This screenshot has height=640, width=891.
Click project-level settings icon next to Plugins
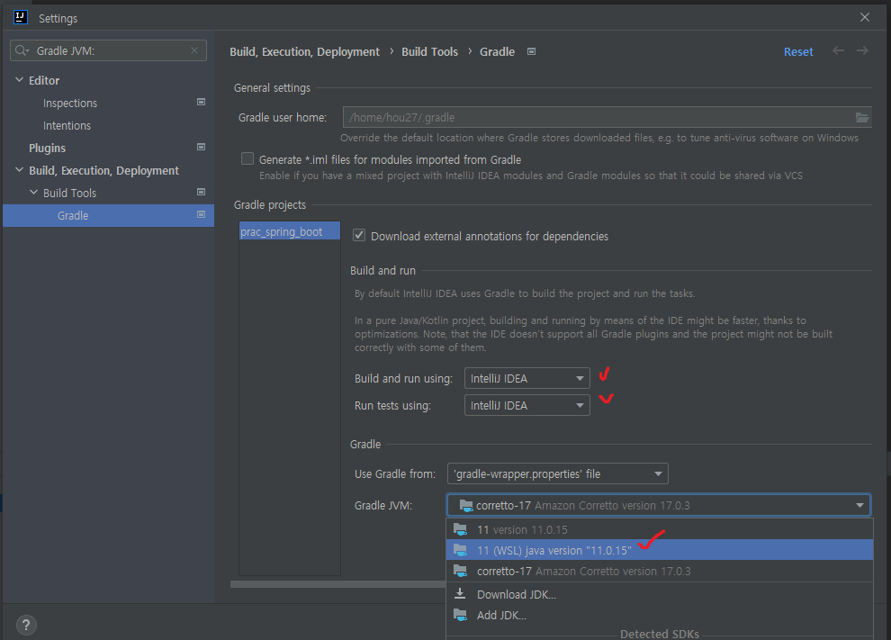(201, 148)
